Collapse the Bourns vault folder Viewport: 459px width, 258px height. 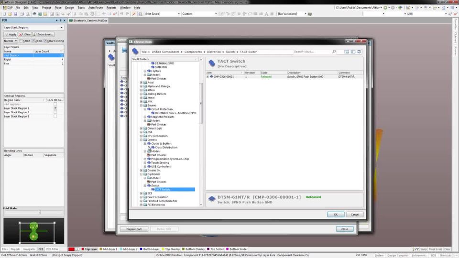(x=141, y=105)
